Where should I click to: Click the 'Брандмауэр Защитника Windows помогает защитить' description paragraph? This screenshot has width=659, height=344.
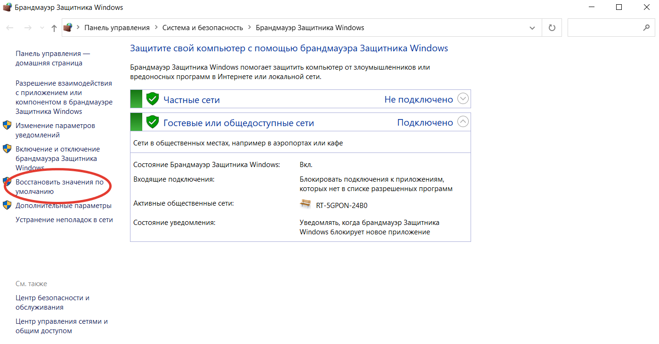coord(280,72)
